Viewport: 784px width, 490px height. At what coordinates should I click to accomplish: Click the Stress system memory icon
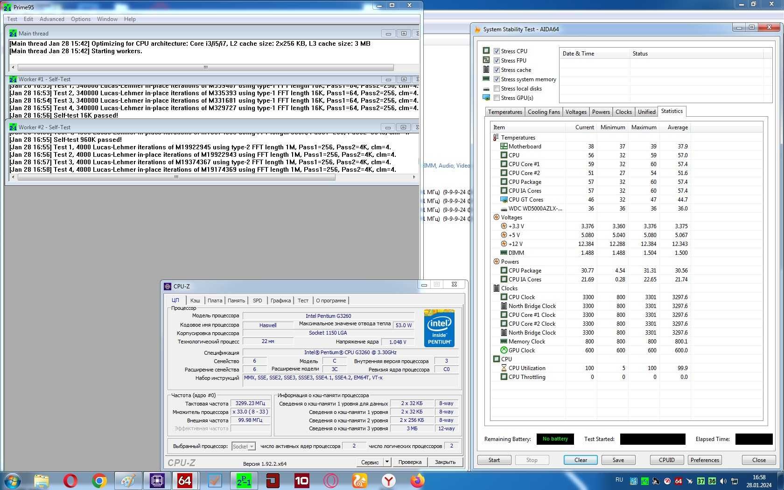(486, 79)
